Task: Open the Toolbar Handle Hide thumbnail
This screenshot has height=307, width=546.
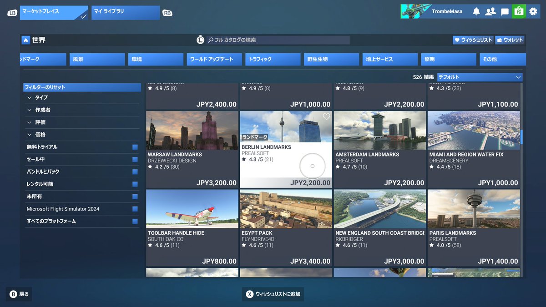Action: click(192, 209)
